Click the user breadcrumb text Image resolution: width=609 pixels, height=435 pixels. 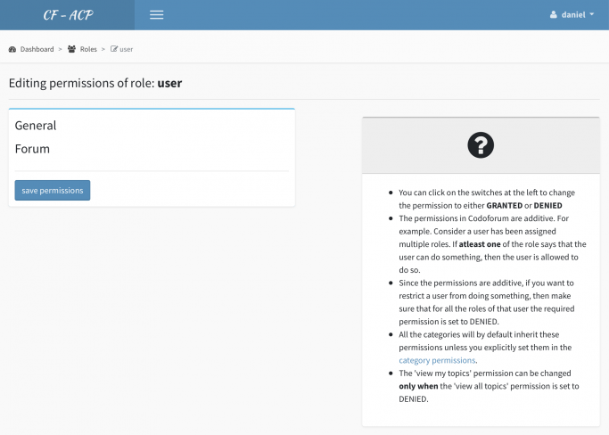[x=127, y=49]
